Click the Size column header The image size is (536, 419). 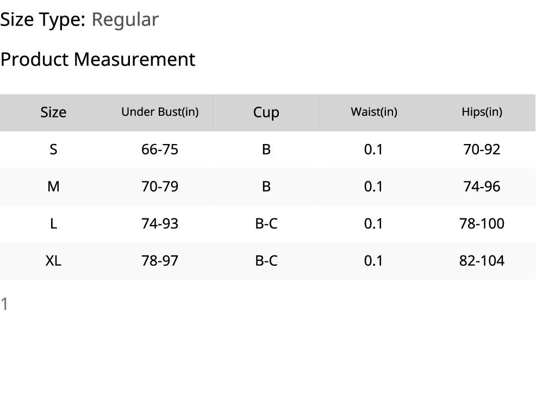coord(53,112)
